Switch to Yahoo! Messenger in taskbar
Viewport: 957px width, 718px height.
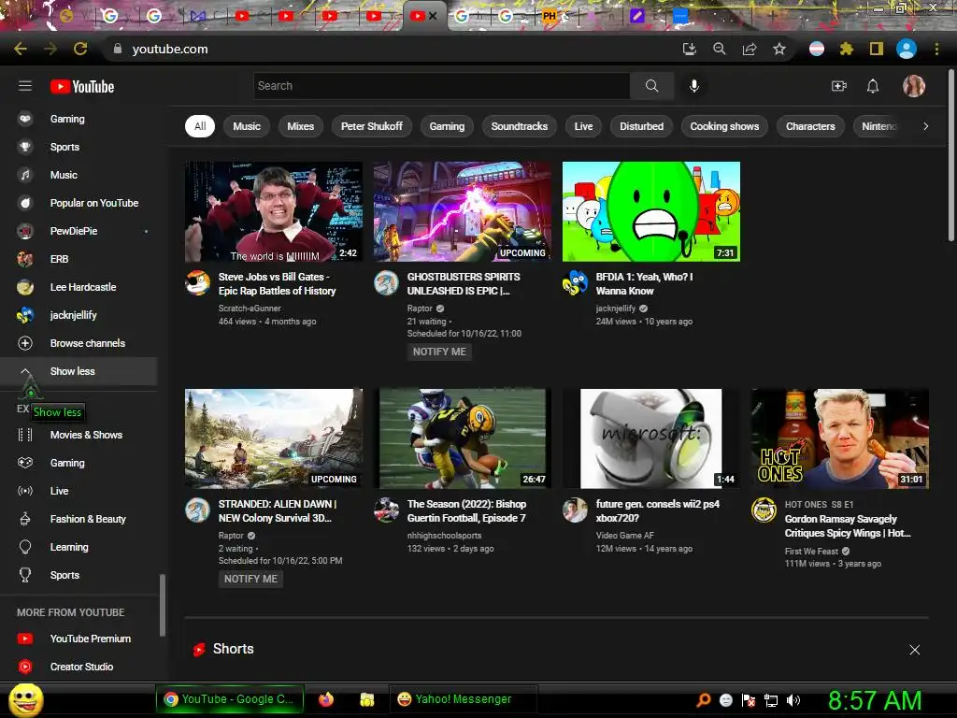tap(464, 699)
